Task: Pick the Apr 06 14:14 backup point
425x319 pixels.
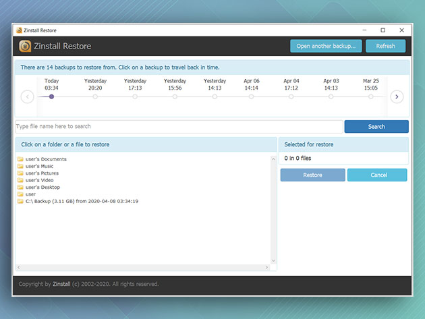Action: 252,96
